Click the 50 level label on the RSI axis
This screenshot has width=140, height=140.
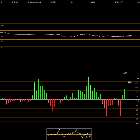click(2, 37)
